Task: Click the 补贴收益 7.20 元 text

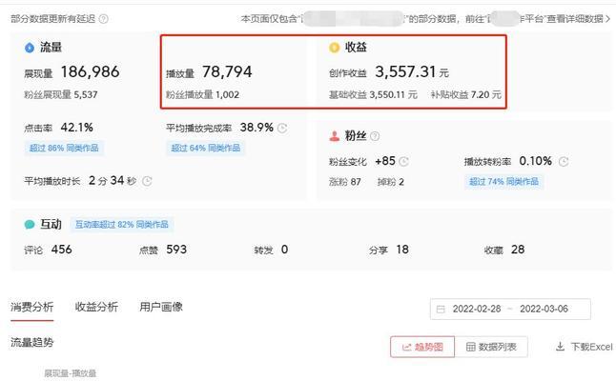Action: pyautogui.click(x=466, y=94)
